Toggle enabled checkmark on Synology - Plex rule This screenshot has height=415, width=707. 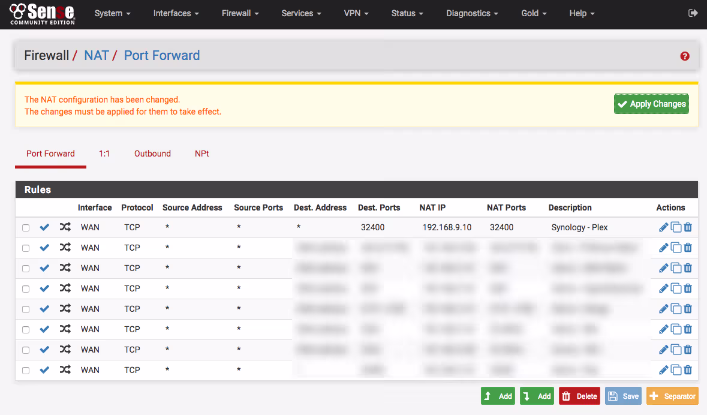[x=44, y=227]
